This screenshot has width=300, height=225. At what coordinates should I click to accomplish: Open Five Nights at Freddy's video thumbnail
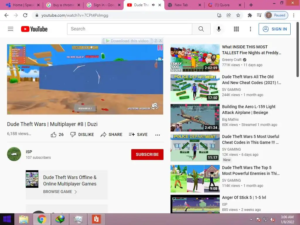click(195, 58)
